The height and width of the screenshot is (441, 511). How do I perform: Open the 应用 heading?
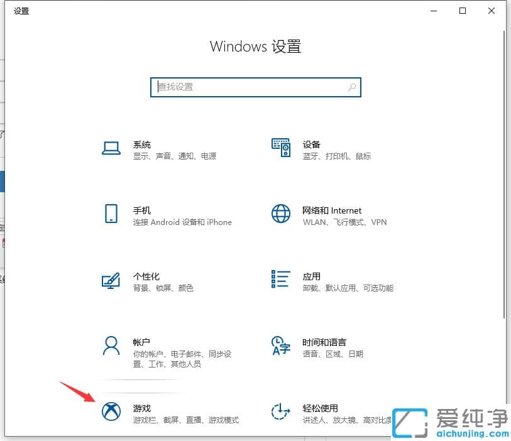pos(312,276)
